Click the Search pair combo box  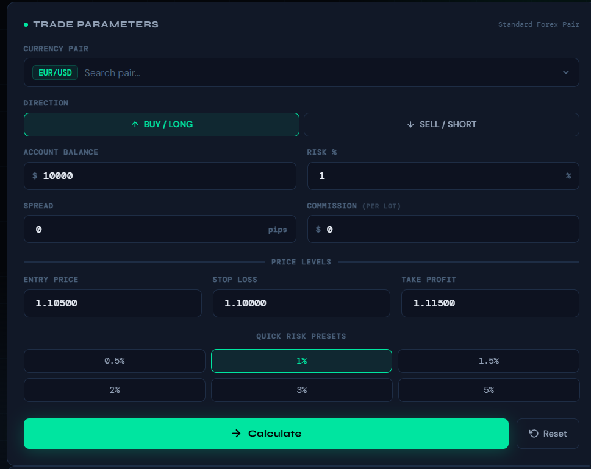point(305,73)
